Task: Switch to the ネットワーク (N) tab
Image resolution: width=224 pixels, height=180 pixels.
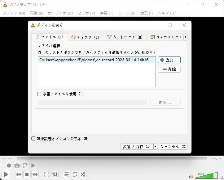Action: (x=125, y=37)
